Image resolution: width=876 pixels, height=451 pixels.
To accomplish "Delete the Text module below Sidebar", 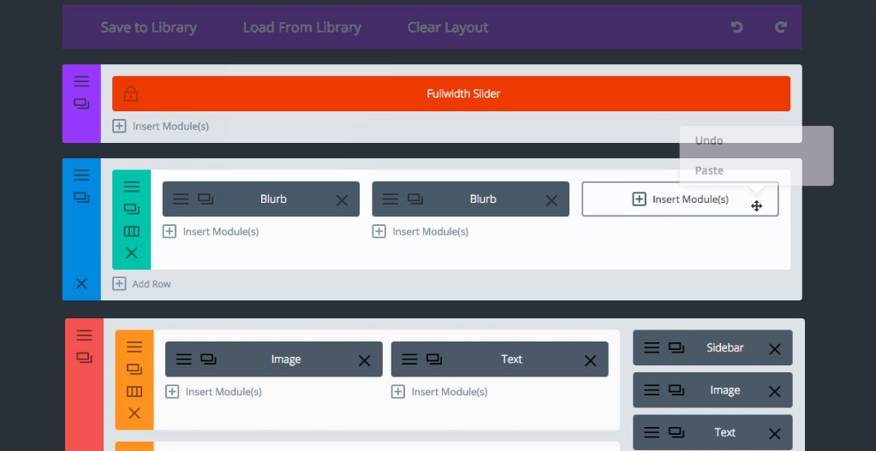I will (x=774, y=434).
